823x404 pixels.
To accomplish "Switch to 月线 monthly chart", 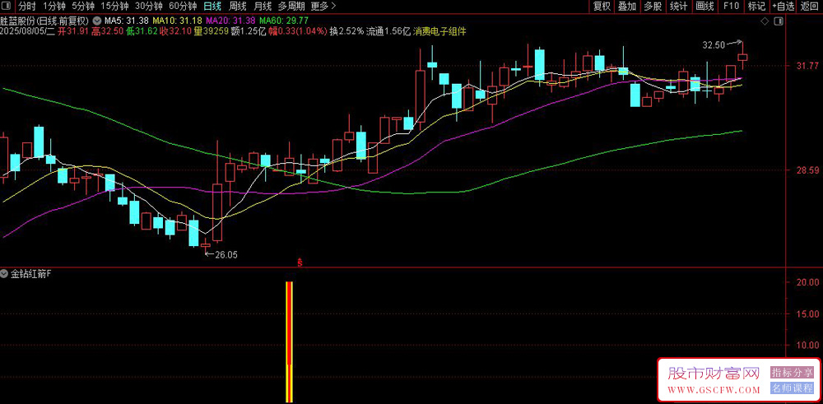I will point(263,7).
